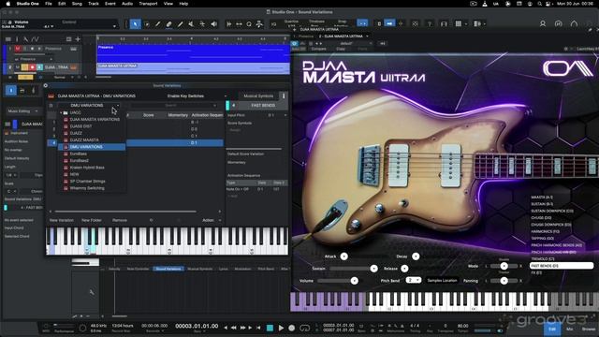Toggle record arm on DJAA MAASTA track

33,67
